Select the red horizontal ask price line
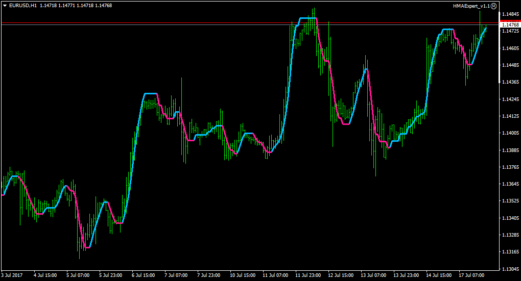Image resolution: width=521 pixels, height=281 pixels. (x=250, y=23)
